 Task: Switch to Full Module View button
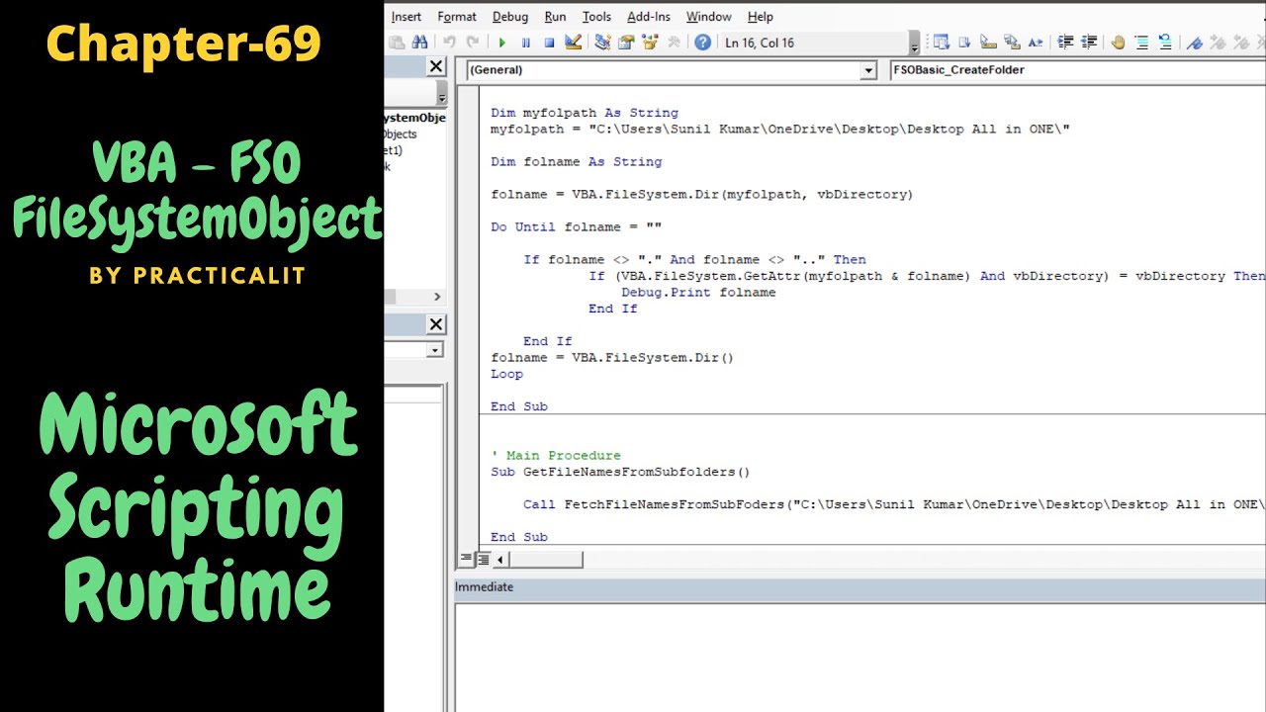(x=483, y=559)
